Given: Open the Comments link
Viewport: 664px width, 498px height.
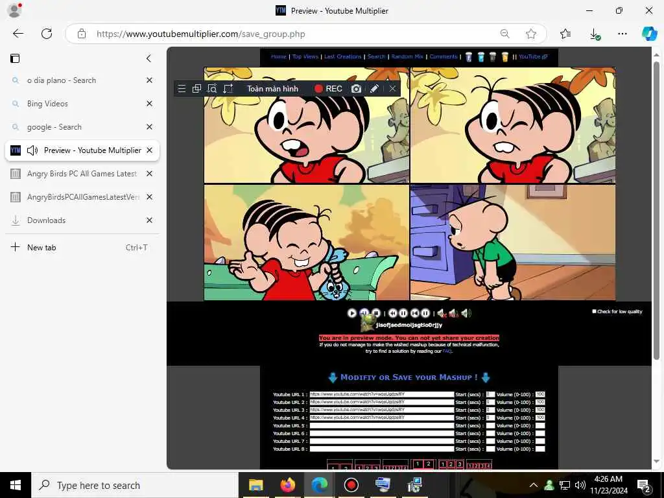Looking at the screenshot, I should [444, 56].
